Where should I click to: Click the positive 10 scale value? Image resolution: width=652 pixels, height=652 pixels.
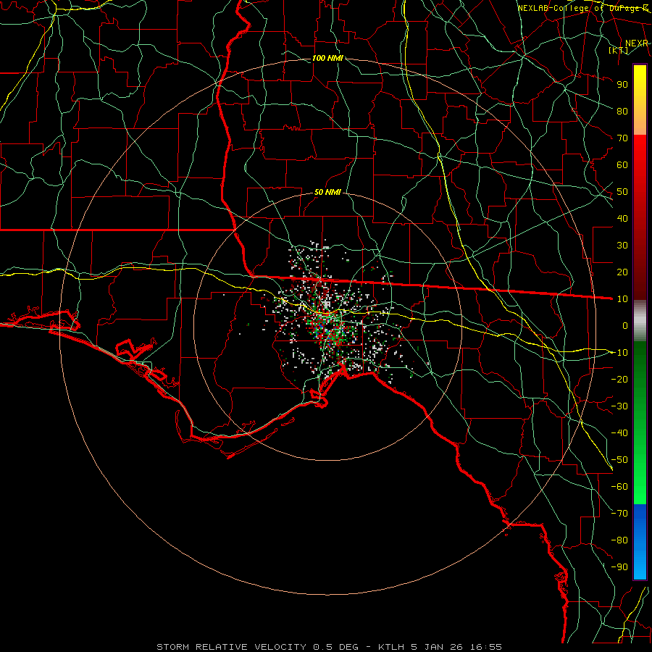622,299
